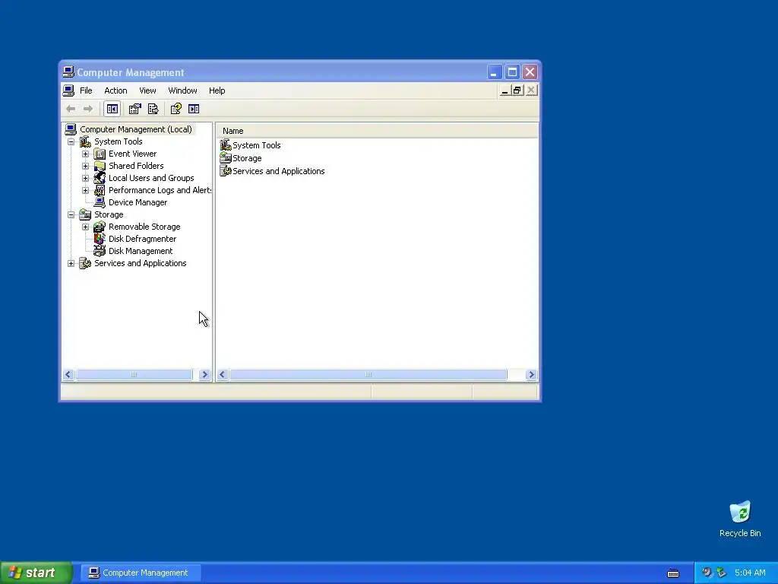Image resolution: width=778 pixels, height=584 pixels.
Task: Click Services and Applications tree icon
Action: [x=85, y=263]
